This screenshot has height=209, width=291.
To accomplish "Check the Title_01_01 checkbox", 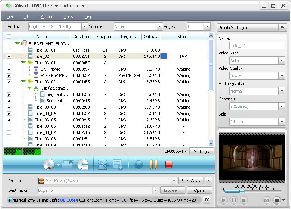I will [x=9, y=50].
